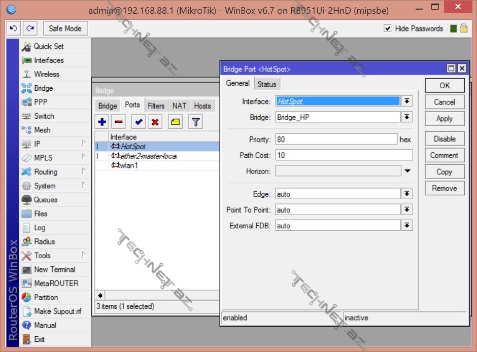The width and height of the screenshot is (477, 352).
Task: Open the Edge dropdown list
Action: pyautogui.click(x=406, y=194)
